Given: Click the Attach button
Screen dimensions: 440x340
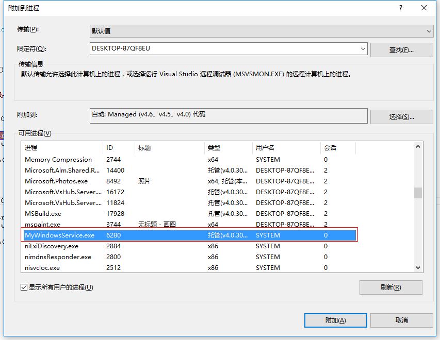Looking at the screenshot, I should click(335, 320).
